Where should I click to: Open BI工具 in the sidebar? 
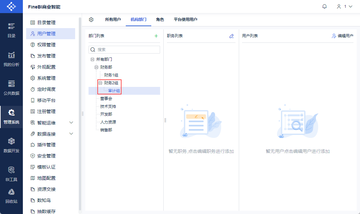[11, 173]
